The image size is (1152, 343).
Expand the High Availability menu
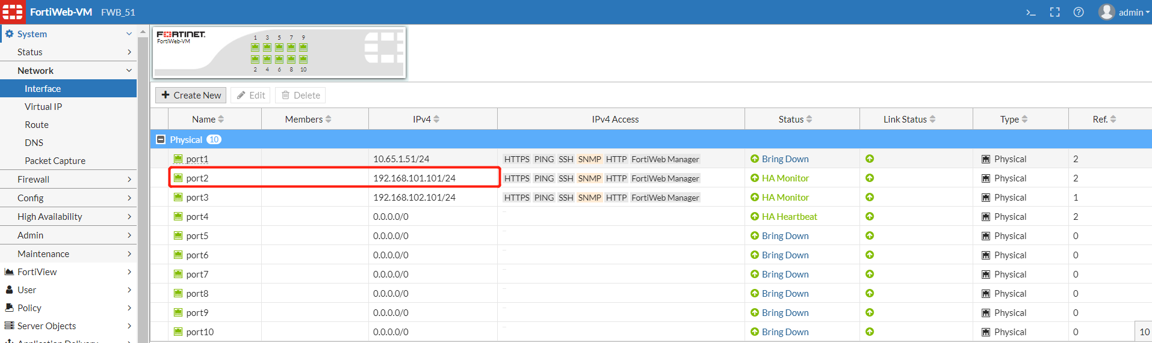pyautogui.click(x=68, y=217)
